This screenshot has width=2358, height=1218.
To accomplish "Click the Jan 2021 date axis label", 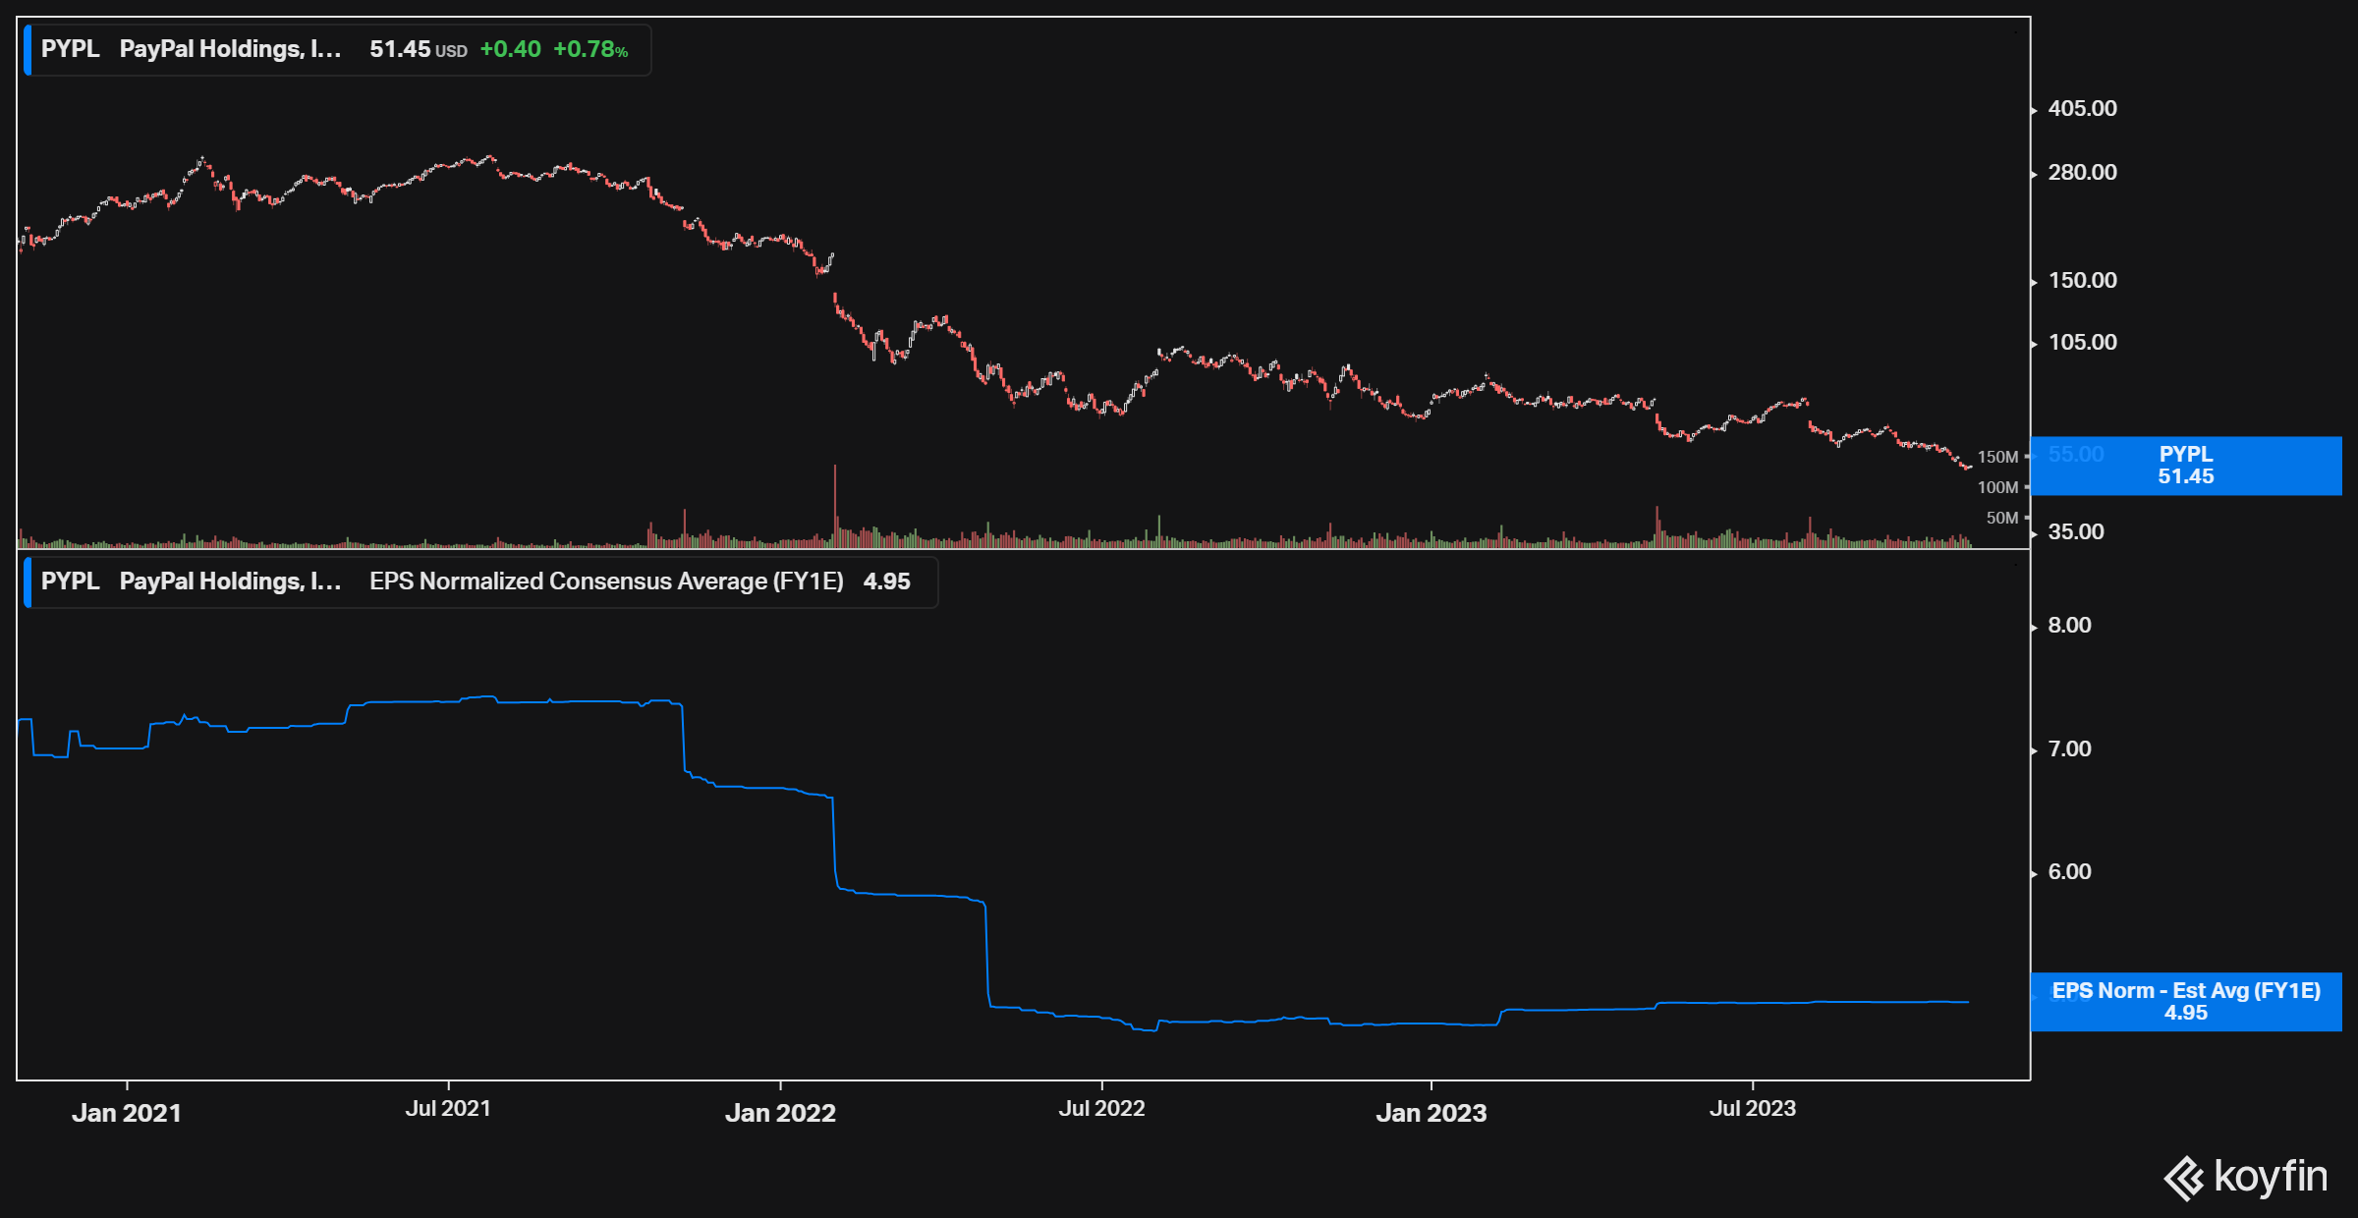I will click(x=127, y=1113).
